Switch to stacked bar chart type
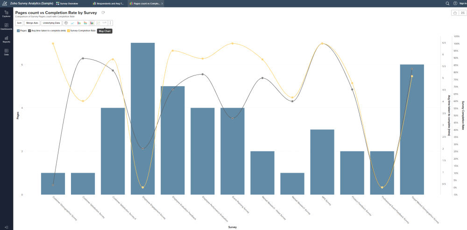This screenshot has width=467, height=230. click(85, 23)
